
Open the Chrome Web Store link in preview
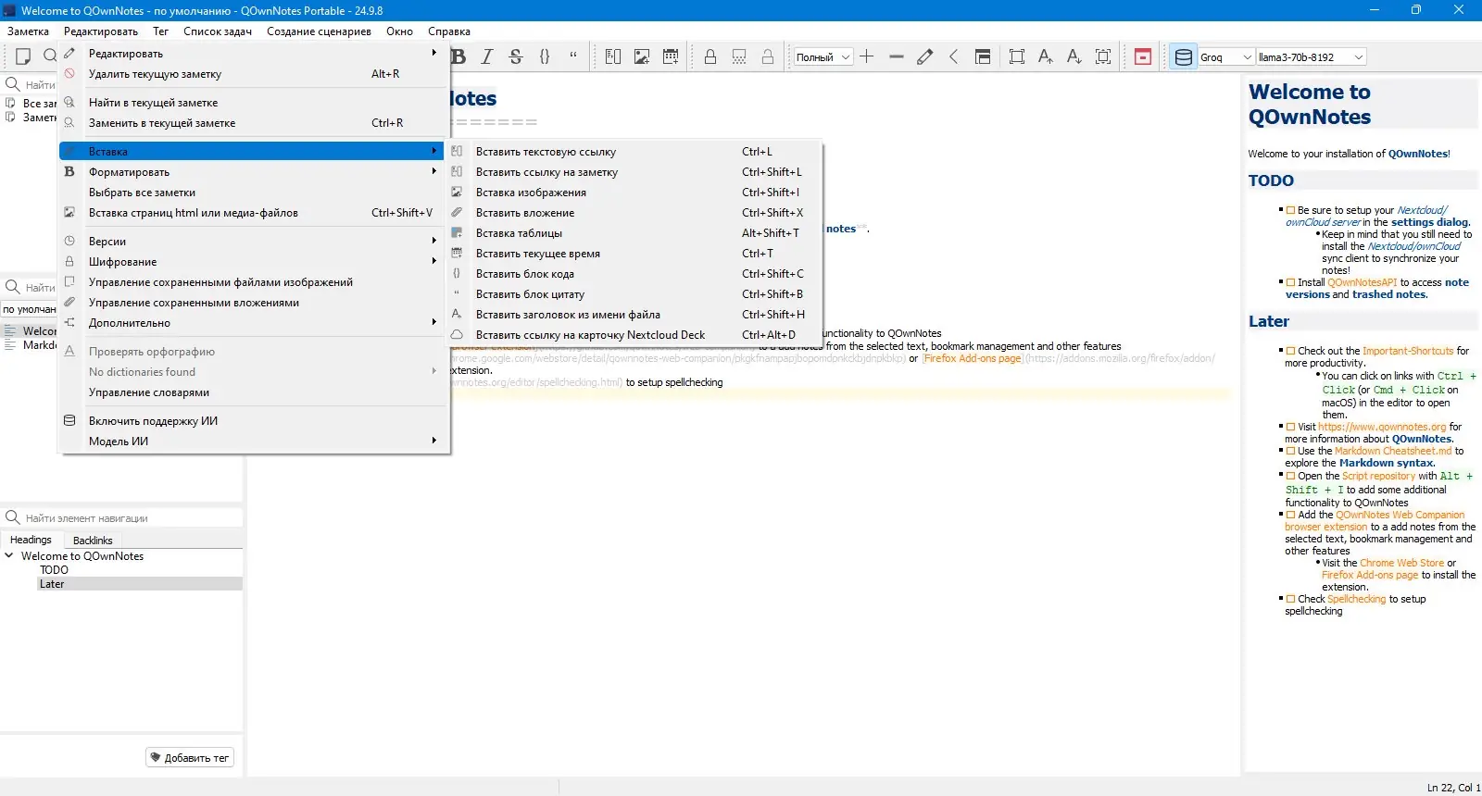click(1401, 563)
